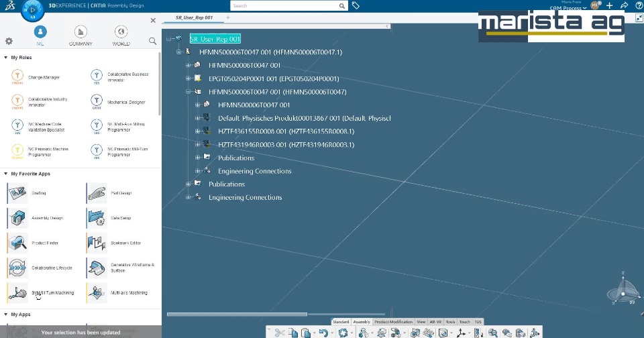
Task: Switch to the Product Modification tab
Action: pyautogui.click(x=394, y=322)
